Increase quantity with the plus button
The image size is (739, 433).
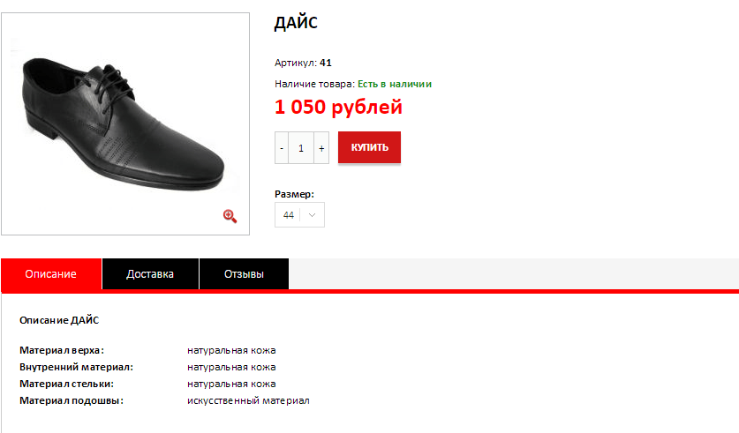[321, 148]
